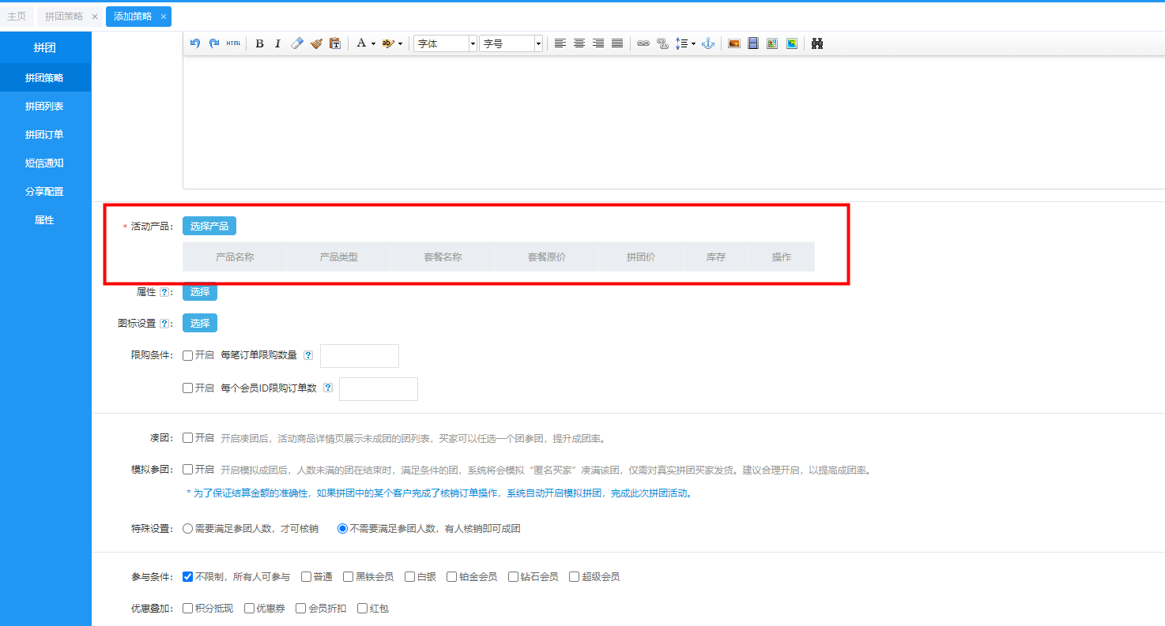Image resolution: width=1165 pixels, height=626 pixels.
Task: Click the binoculars find icon
Action: [817, 43]
